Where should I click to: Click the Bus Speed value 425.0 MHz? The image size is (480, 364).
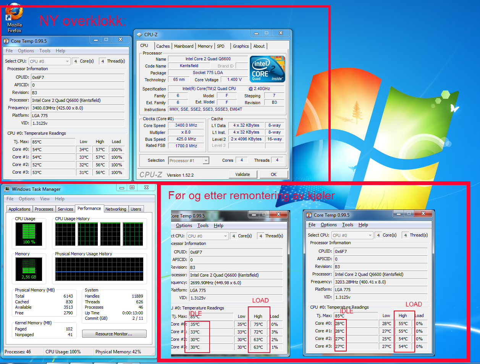click(186, 139)
